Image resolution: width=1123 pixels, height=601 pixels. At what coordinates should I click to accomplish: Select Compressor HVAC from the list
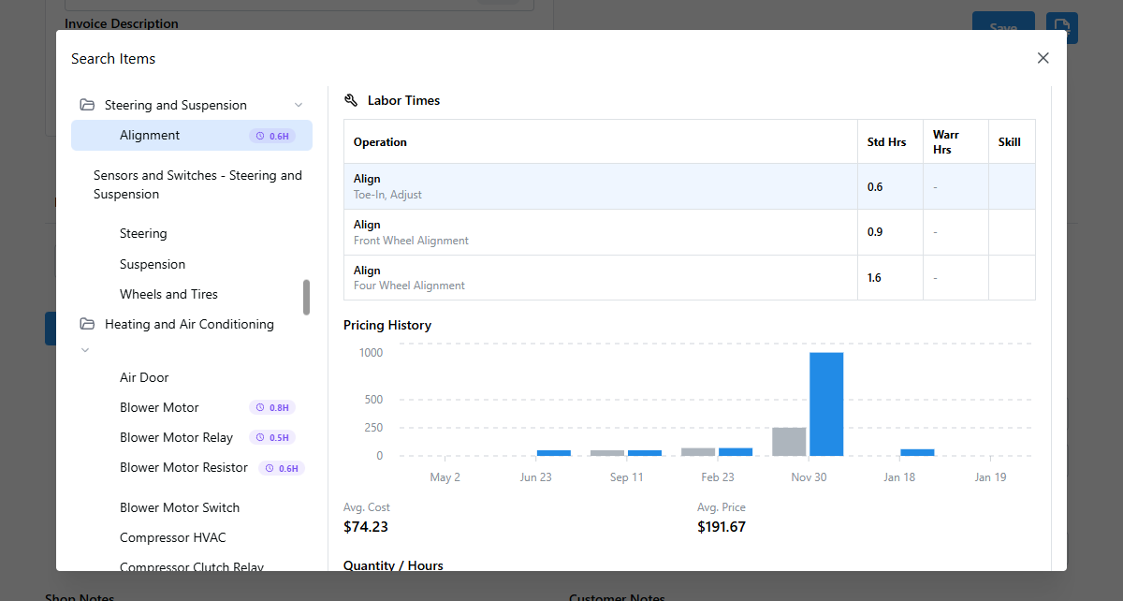coord(171,537)
